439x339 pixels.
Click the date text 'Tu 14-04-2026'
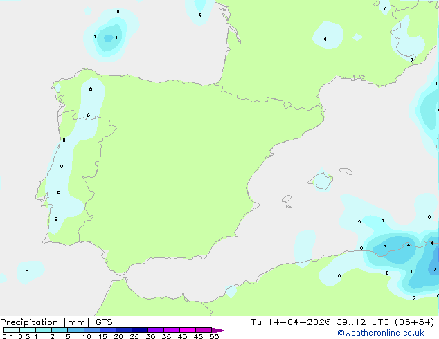tap(291, 322)
